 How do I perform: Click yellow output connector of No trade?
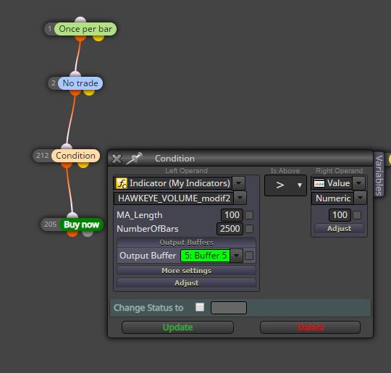89,92
